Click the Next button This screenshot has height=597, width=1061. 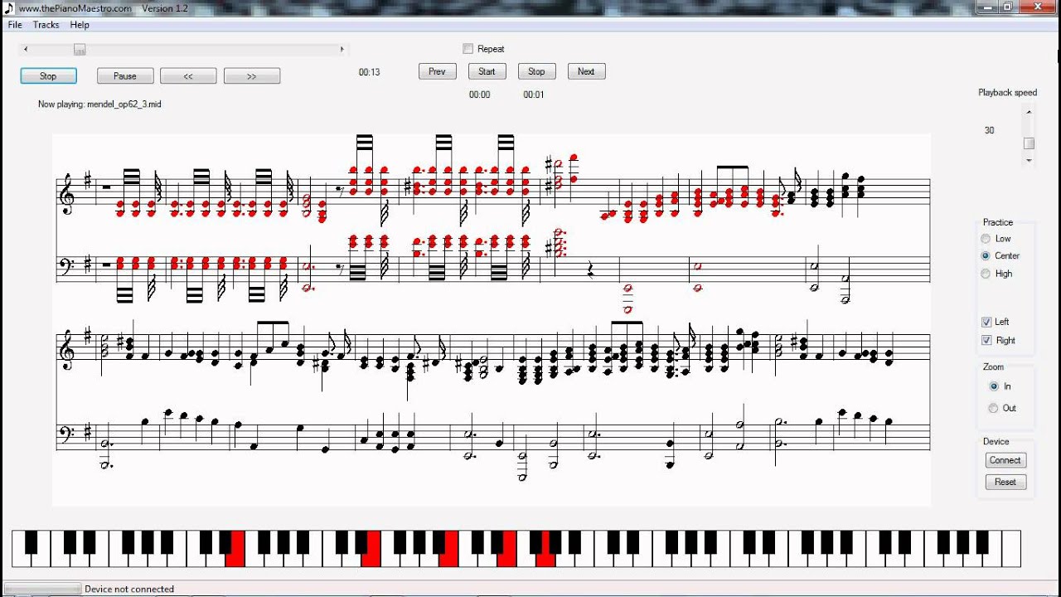tap(586, 71)
